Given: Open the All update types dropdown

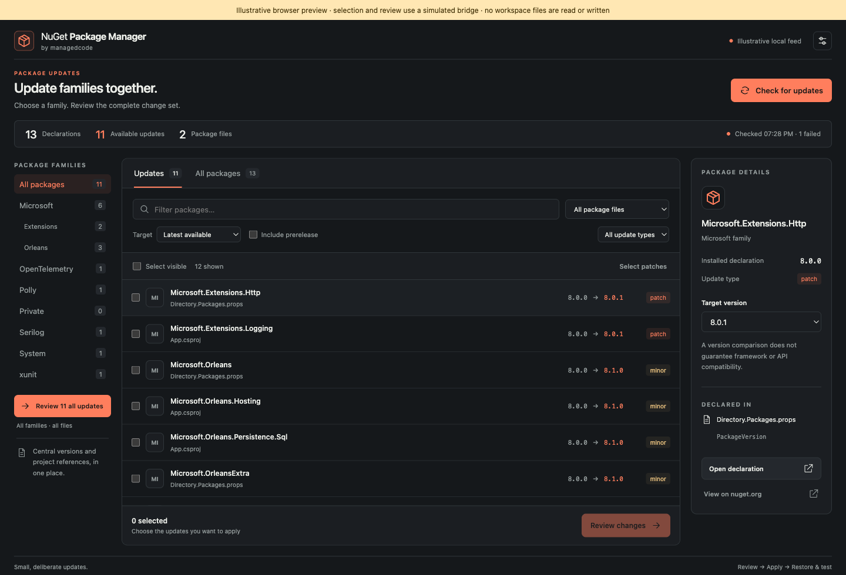Looking at the screenshot, I should tap(633, 235).
